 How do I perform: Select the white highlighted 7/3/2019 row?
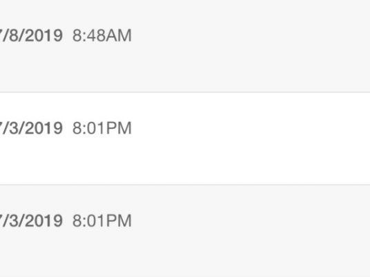click(x=185, y=138)
